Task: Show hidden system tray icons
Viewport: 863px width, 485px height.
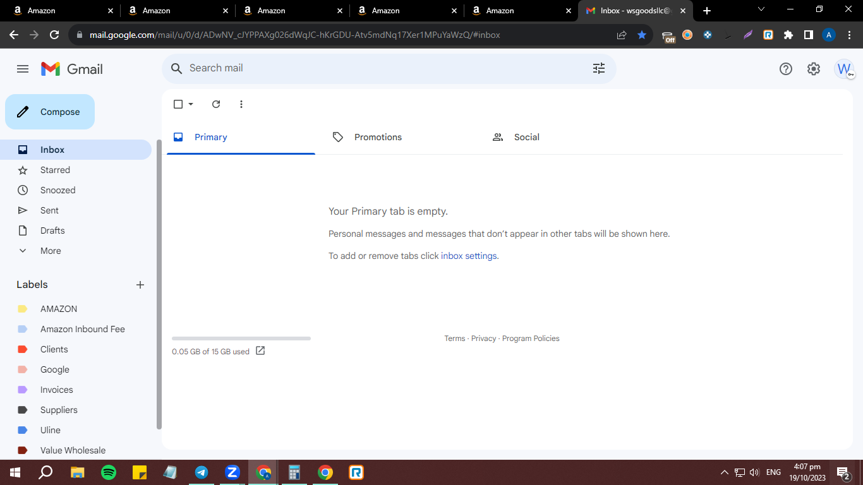Action: coord(725,472)
